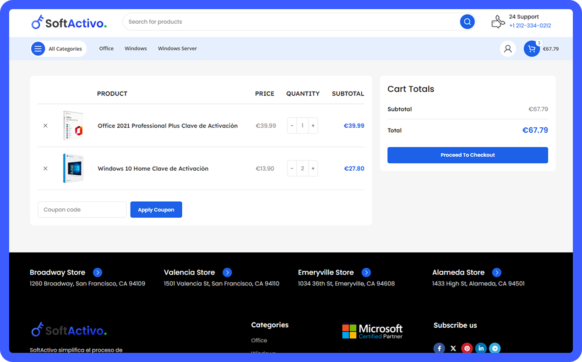Click address 1433 High St, Alameda
Image resolution: width=582 pixels, height=362 pixels.
(x=479, y=284)
